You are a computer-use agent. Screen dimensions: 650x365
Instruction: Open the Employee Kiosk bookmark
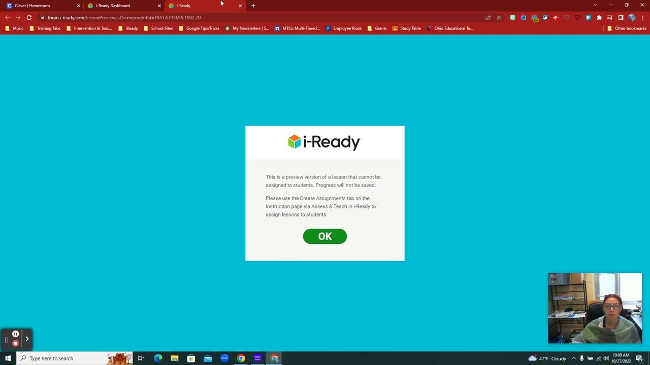[343, 28]
